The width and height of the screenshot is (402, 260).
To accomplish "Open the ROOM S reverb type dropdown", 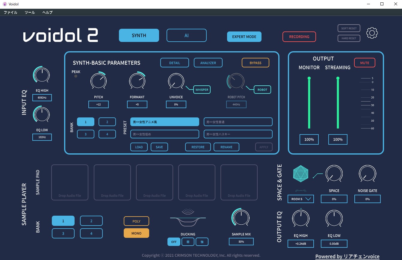I will pos(301,199).
